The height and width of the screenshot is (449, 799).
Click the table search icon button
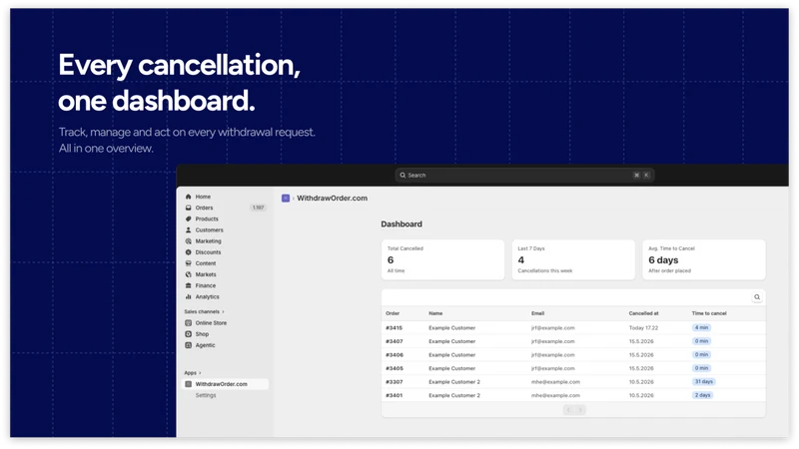(757, 297)
